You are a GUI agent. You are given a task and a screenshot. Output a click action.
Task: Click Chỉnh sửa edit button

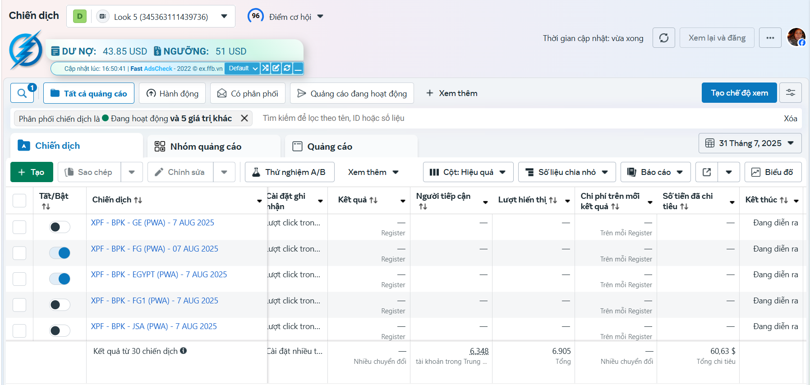pos(180,172)
